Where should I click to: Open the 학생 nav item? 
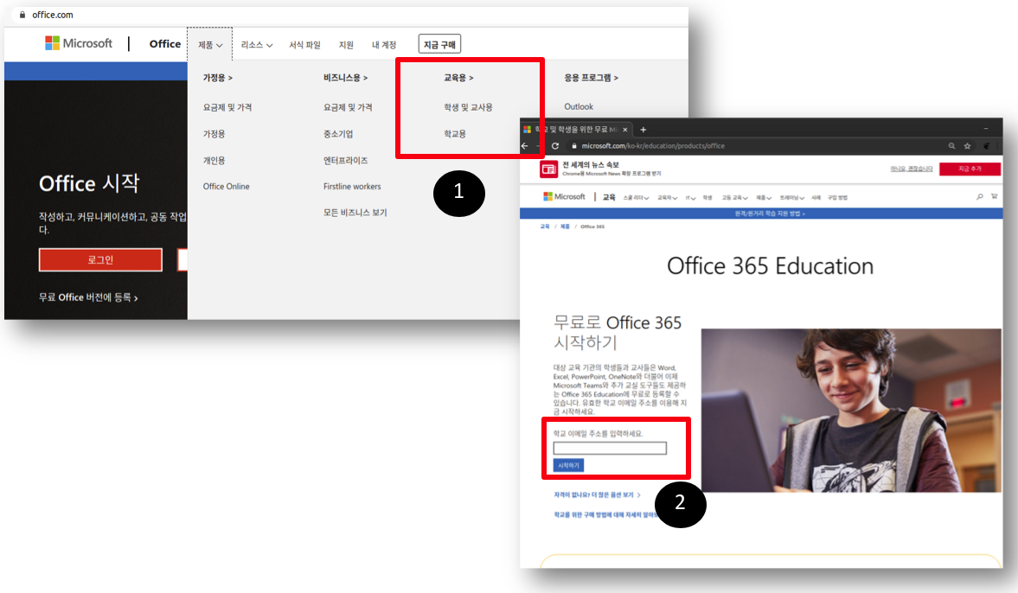click(x=707, y=198)
